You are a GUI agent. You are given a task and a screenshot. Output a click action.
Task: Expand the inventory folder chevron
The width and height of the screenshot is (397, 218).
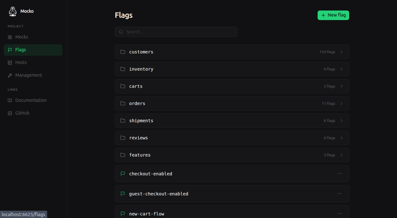point(342,69)
